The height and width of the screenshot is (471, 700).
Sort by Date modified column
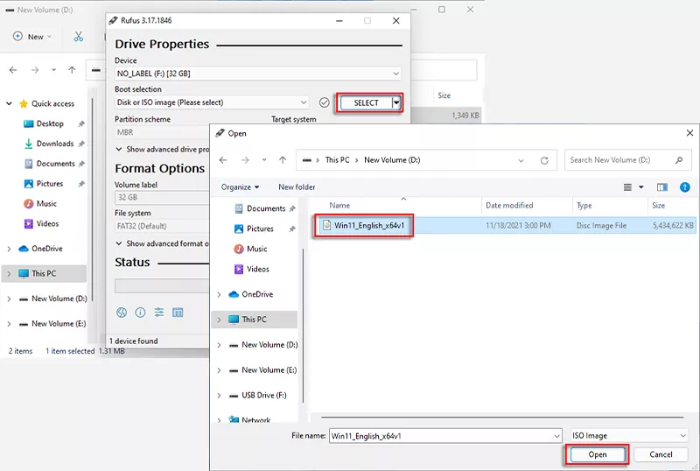click(509, 206)
